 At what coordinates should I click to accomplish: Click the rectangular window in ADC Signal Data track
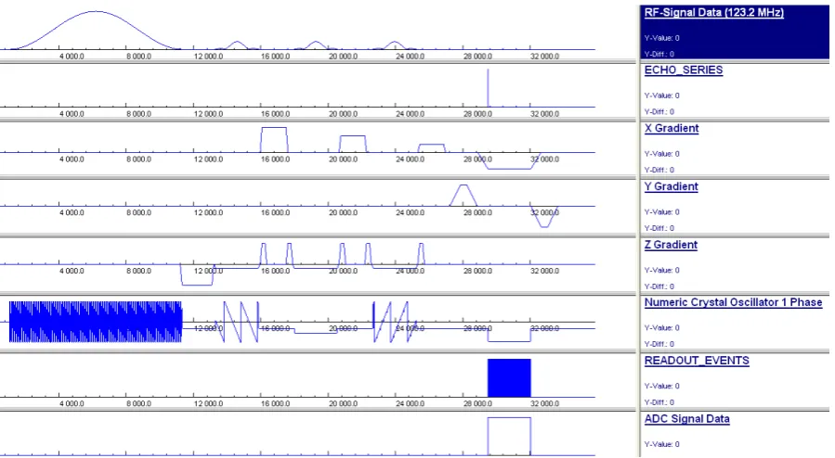(x=509, y=437)
